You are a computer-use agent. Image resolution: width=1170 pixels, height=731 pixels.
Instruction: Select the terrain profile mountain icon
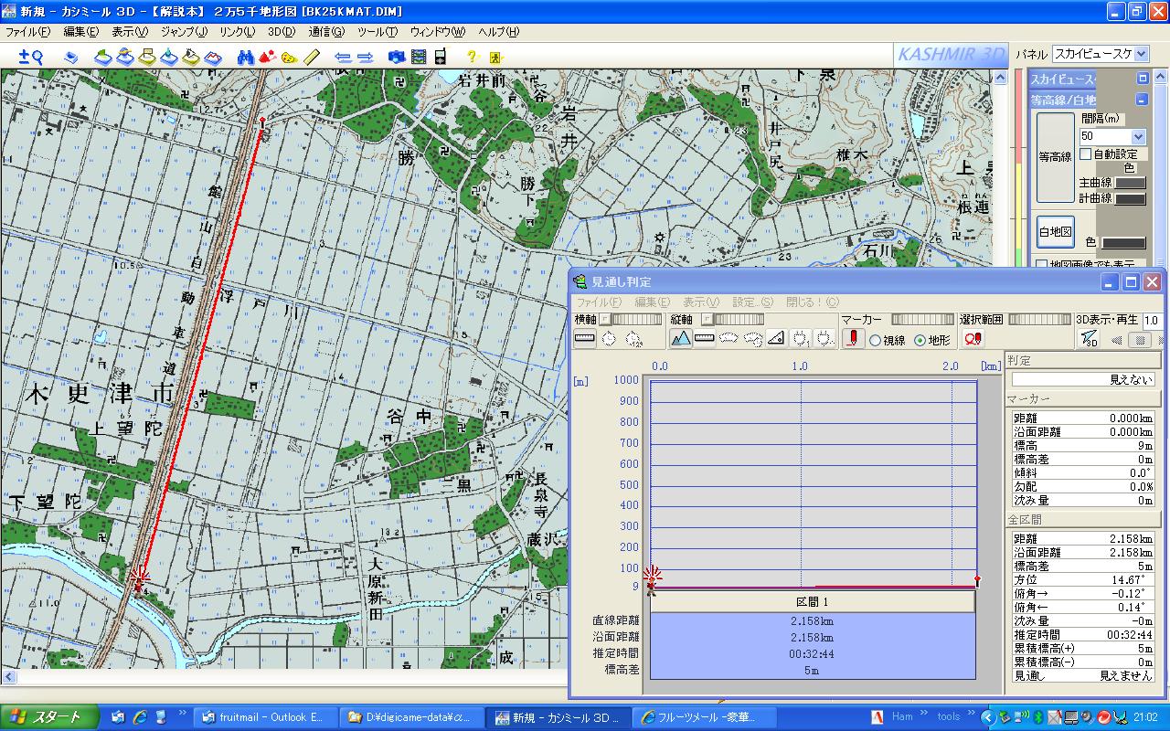point(681,339)
